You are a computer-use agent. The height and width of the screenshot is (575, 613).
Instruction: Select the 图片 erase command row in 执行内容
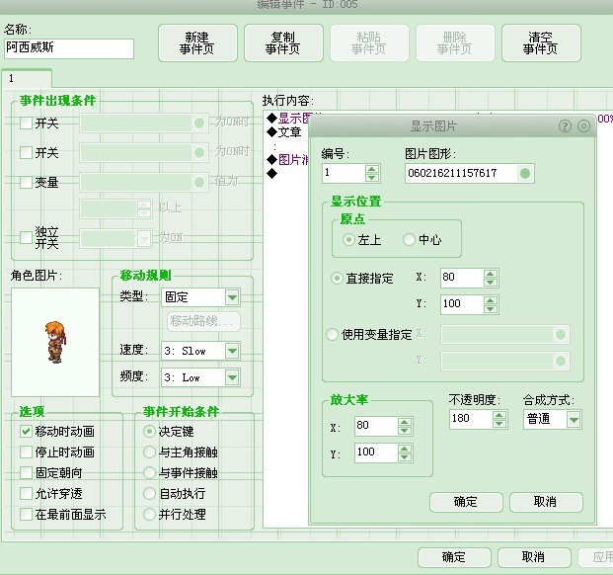[x=287, y=160]
